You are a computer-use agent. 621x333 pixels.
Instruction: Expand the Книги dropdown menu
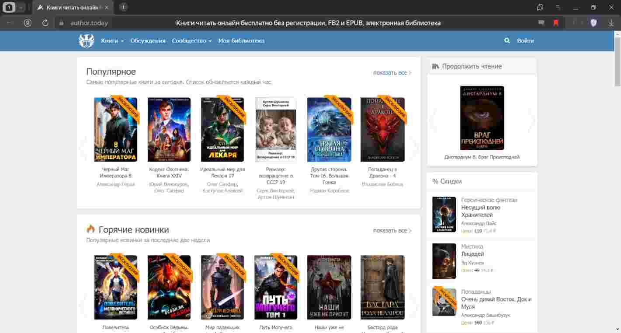coord(112,41)
